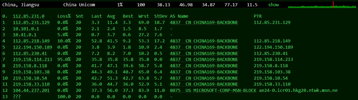Click the 'Wrst' column header

click(144, 16)
